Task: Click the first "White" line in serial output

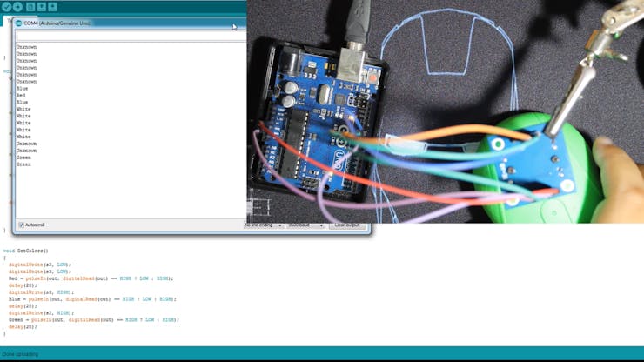Action: pos(23,110)
